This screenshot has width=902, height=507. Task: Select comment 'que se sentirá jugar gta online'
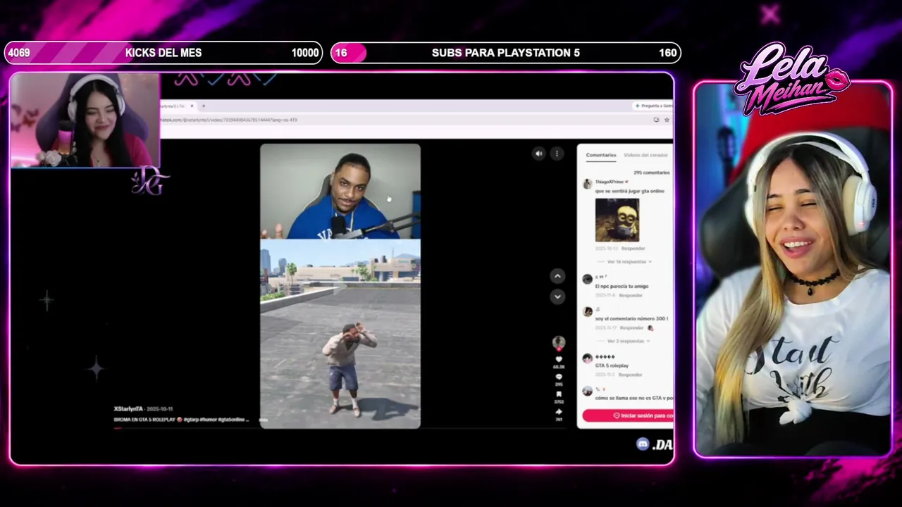630,191
